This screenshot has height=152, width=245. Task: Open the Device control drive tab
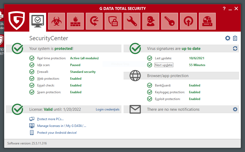tap(207, 21)
